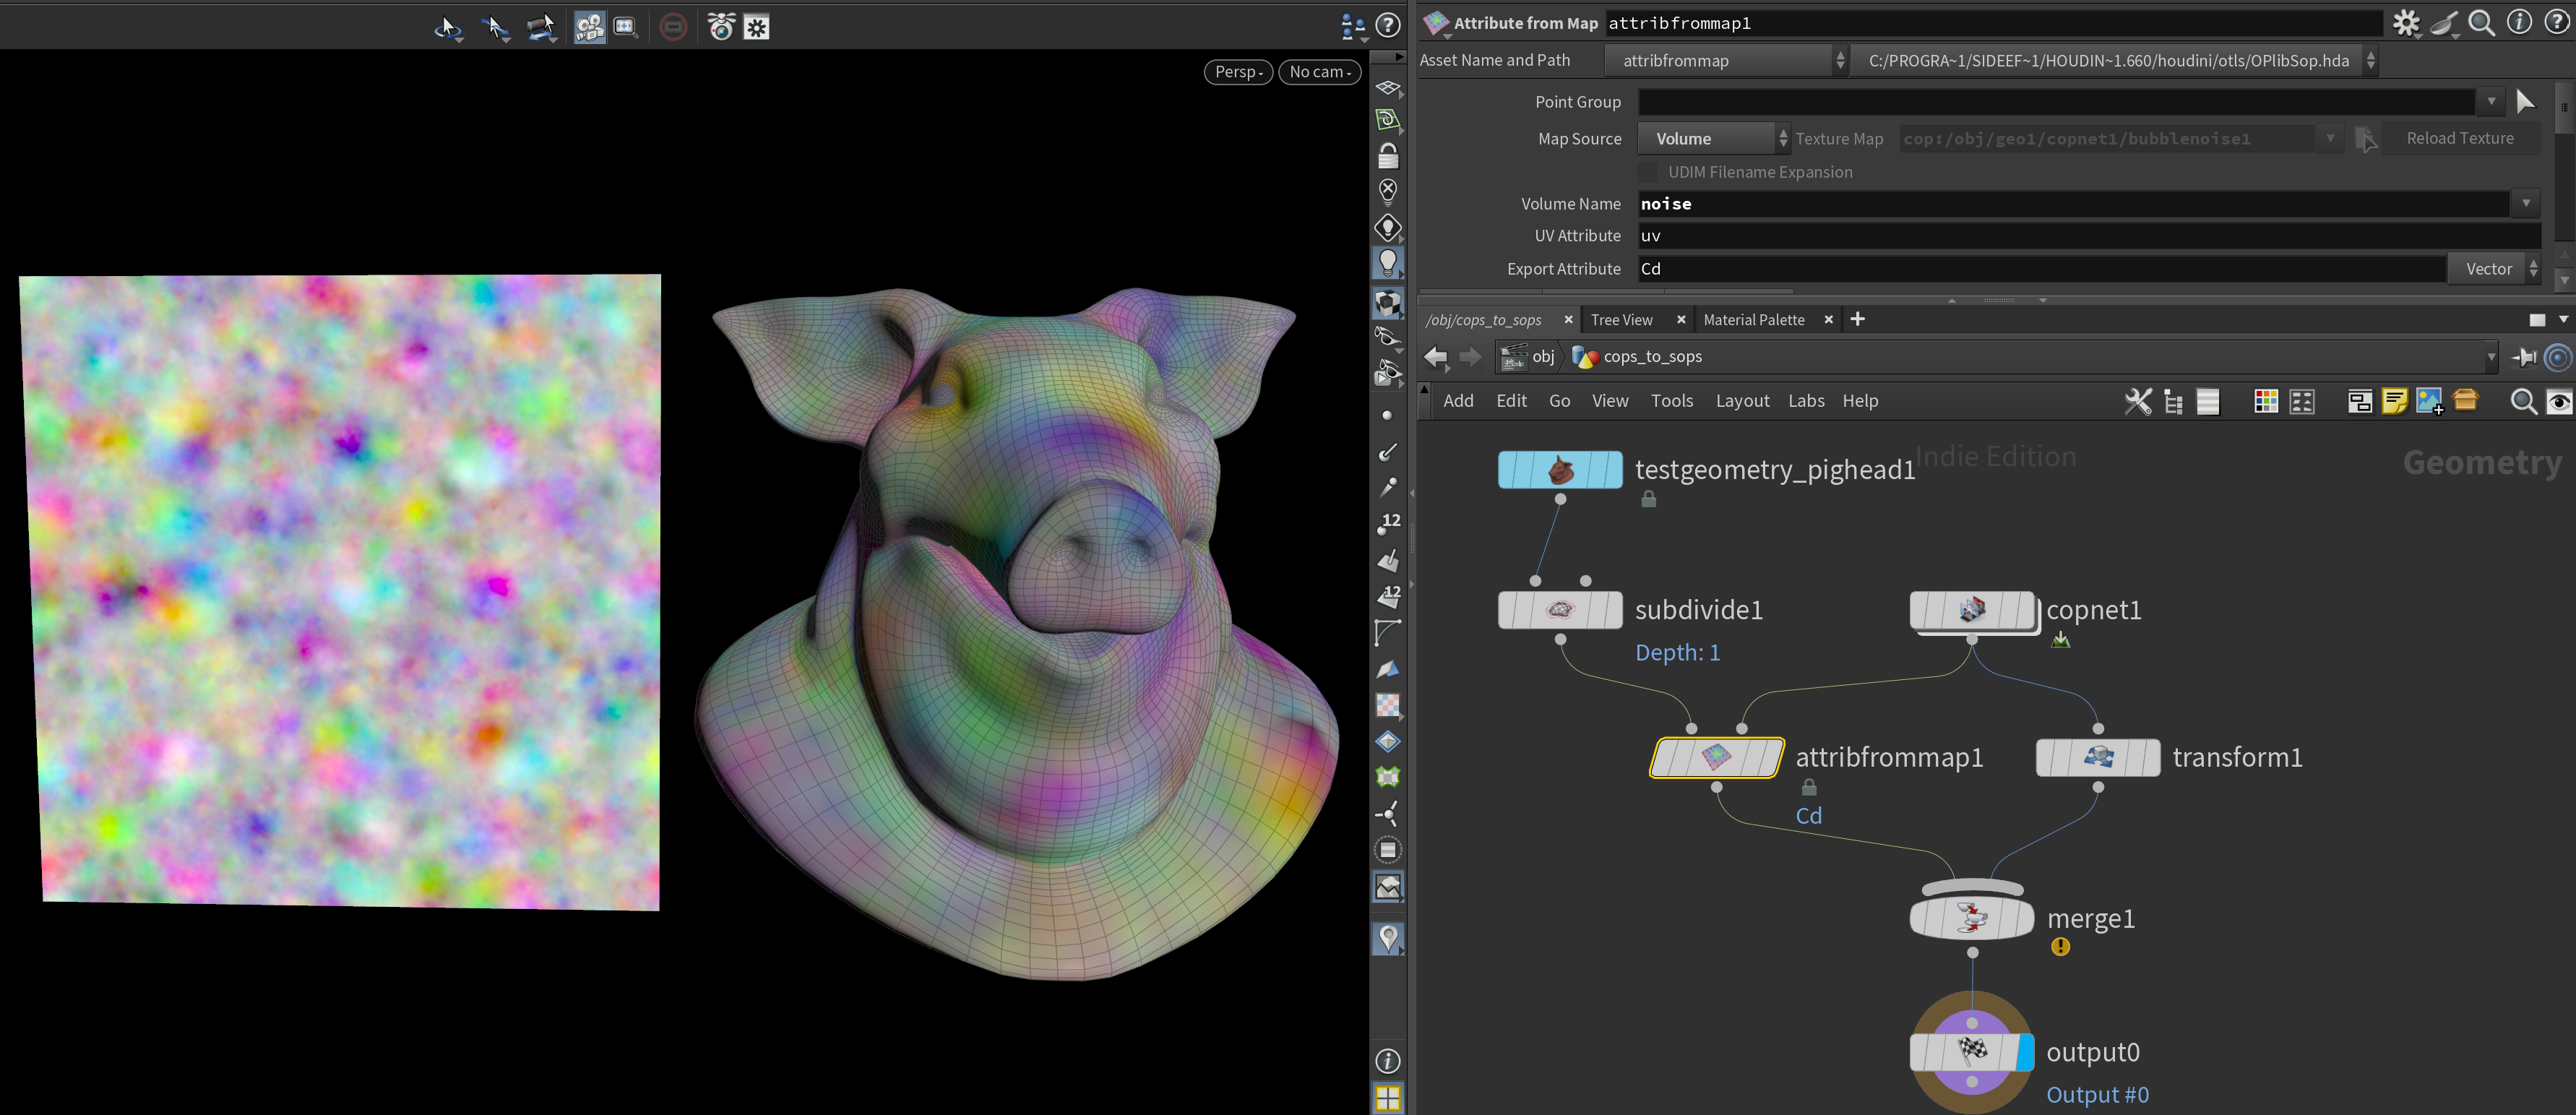The height and width of the screenshot is (1115, 2576).
Task: Click the find node magnifier in network toolbar
Action: click(x=2522, y=402)
